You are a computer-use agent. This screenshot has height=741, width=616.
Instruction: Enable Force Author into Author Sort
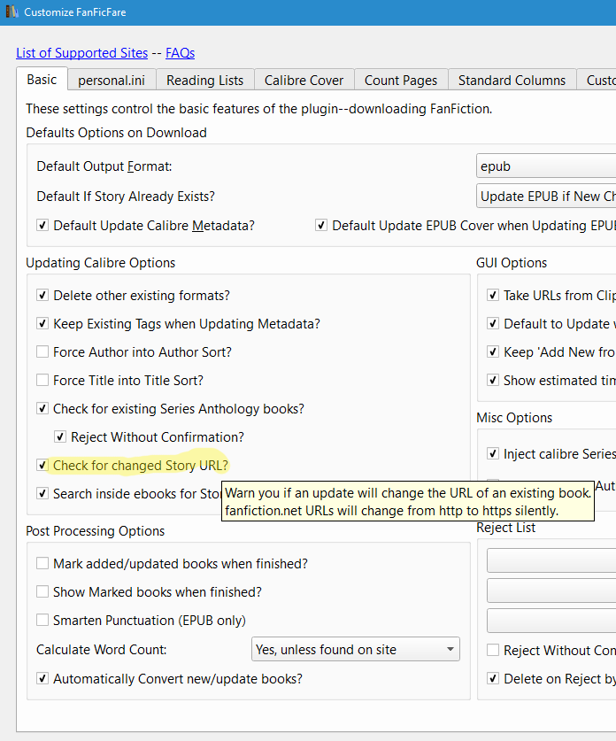tap(42, 352)
